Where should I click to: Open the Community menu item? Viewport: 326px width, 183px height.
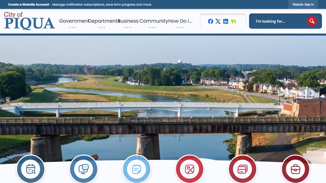point(153,21)
